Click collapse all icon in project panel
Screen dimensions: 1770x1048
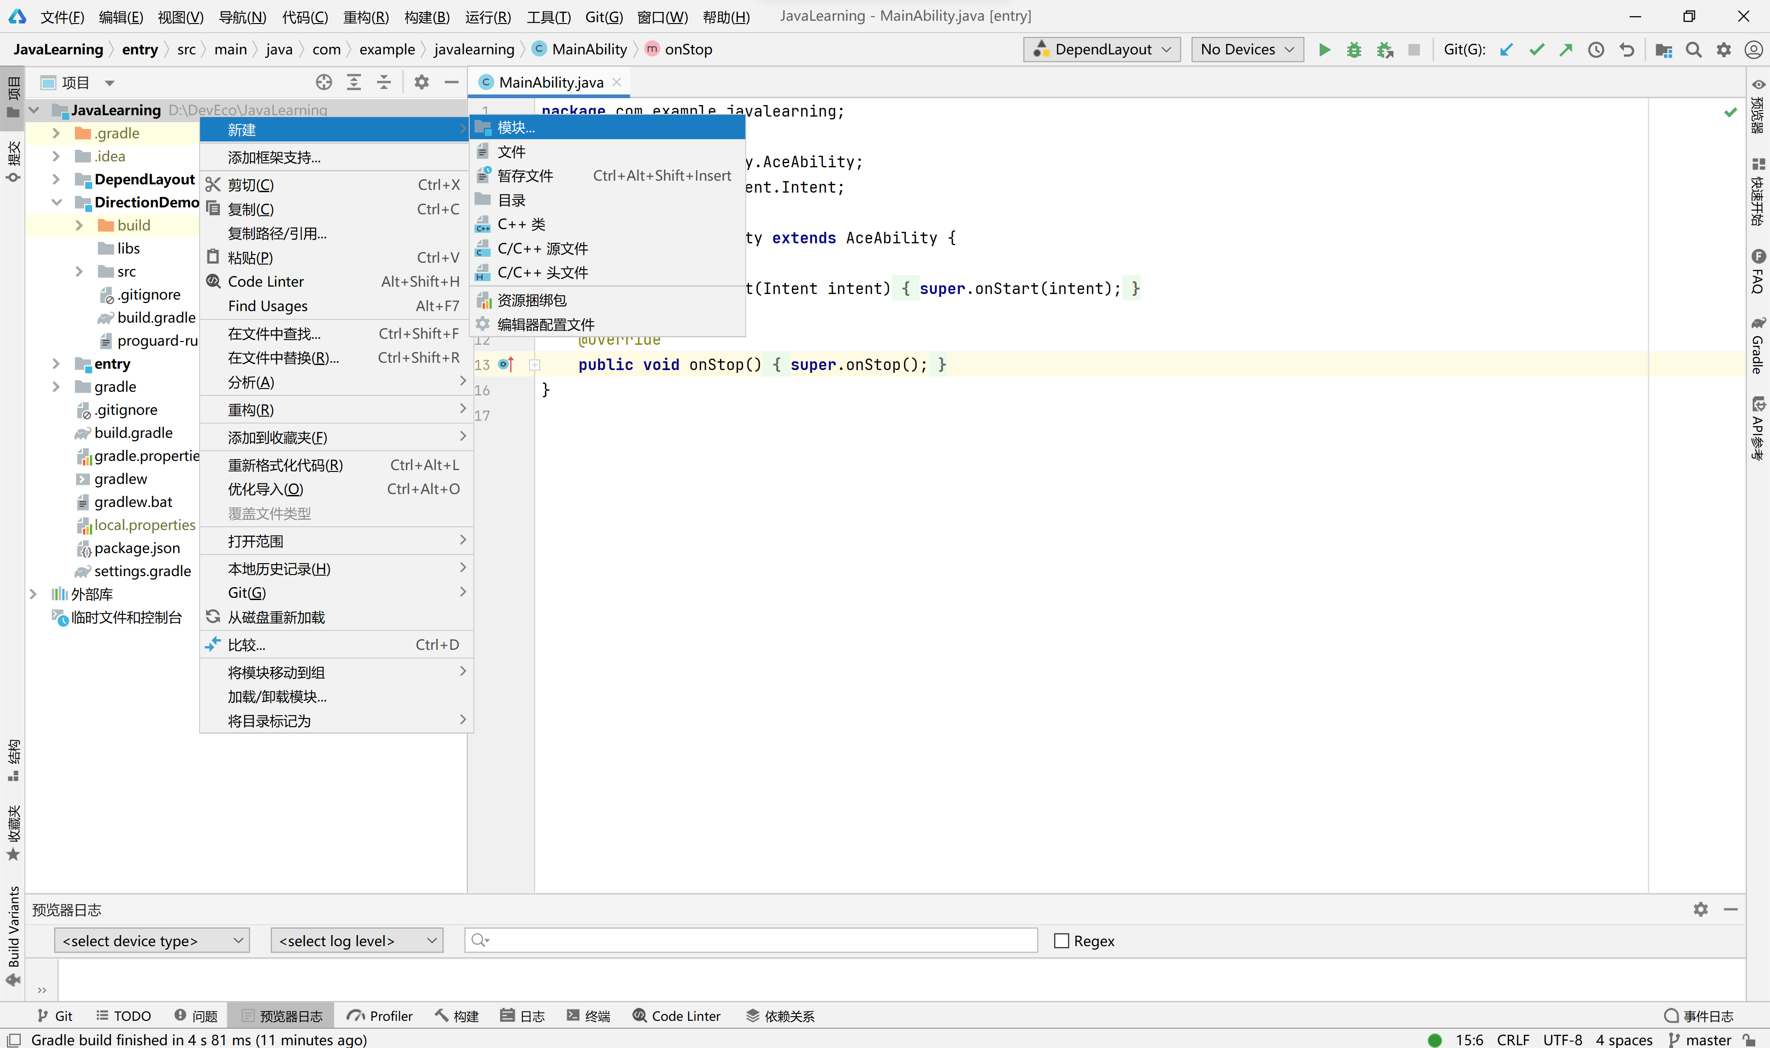pos(383,82)
